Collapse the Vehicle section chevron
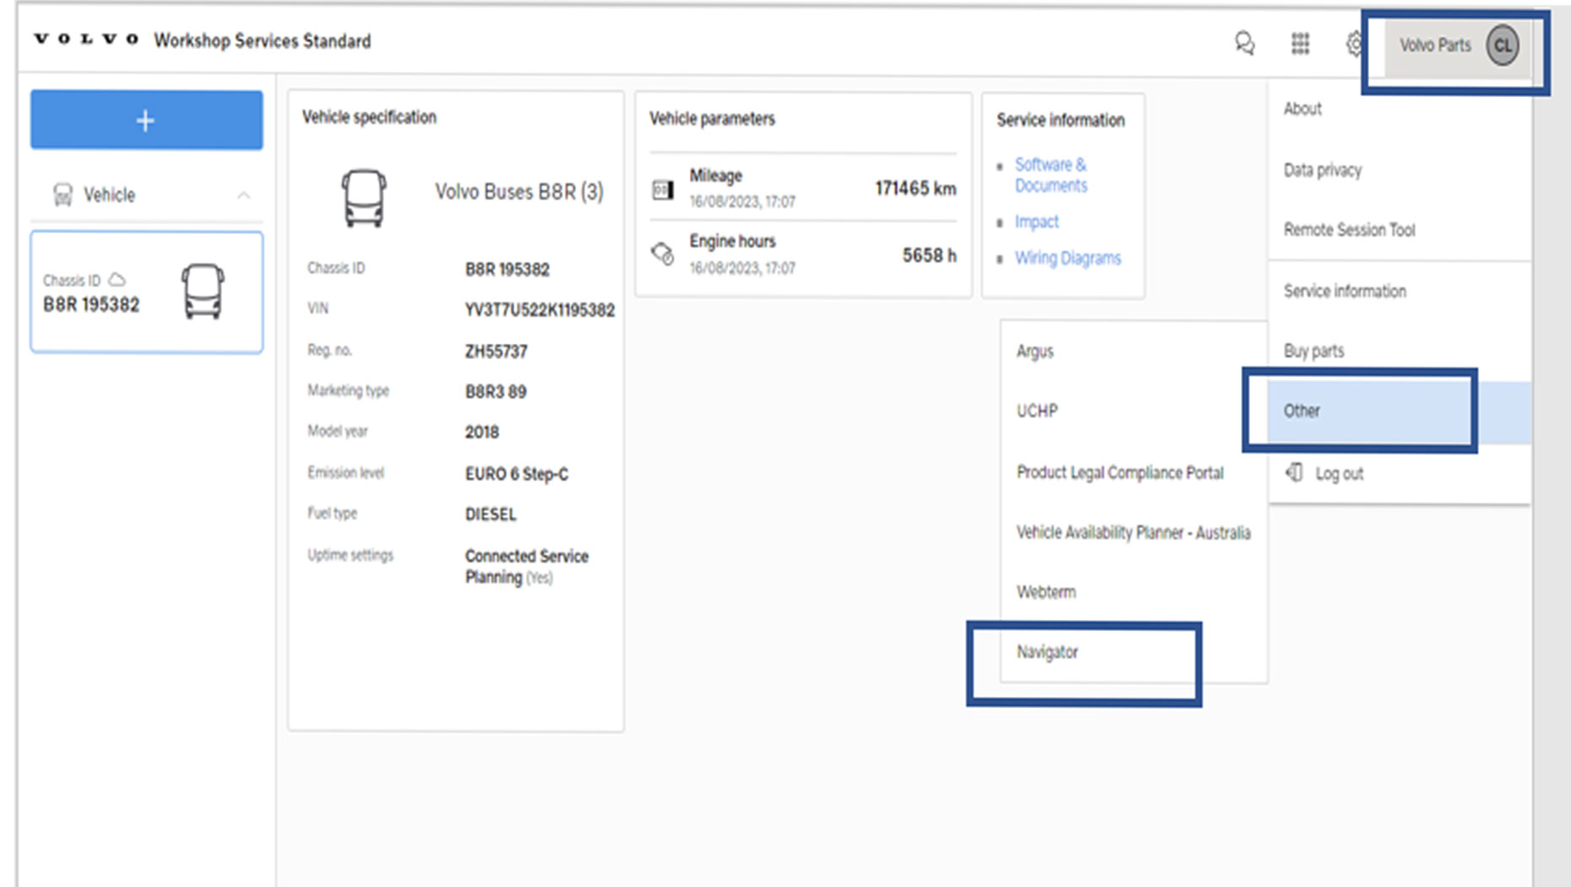 [245, 194]
